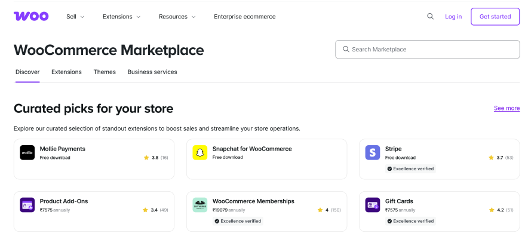528x242 pixels.
Task: Open Enterprise ecommerce page
Action: click(x=244, y=17)
